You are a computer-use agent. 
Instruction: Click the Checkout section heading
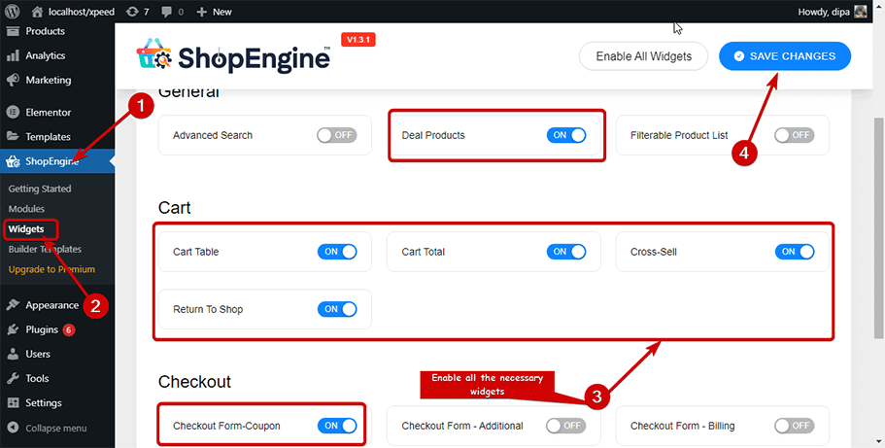click(x=194, y=382)
